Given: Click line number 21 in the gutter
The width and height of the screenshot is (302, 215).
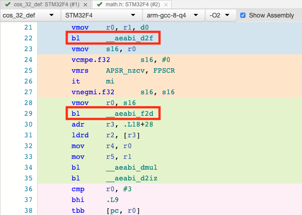Looking at the screenshot, I should point(28,27).
